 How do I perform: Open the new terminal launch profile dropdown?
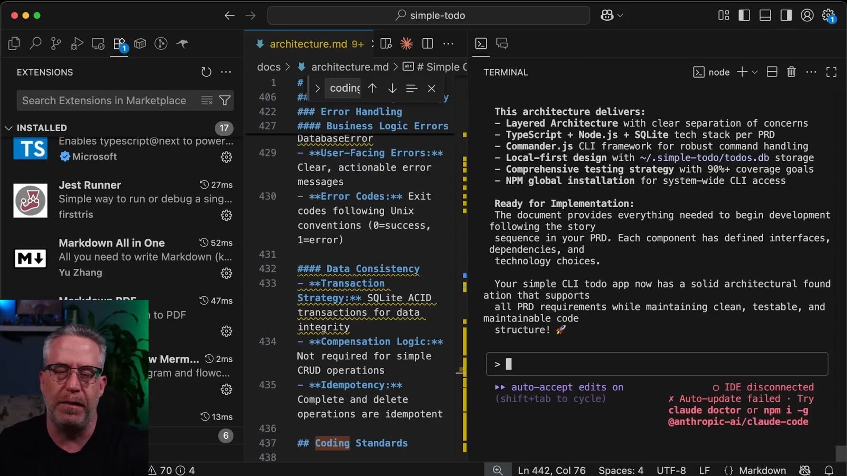tap(755, 72)
